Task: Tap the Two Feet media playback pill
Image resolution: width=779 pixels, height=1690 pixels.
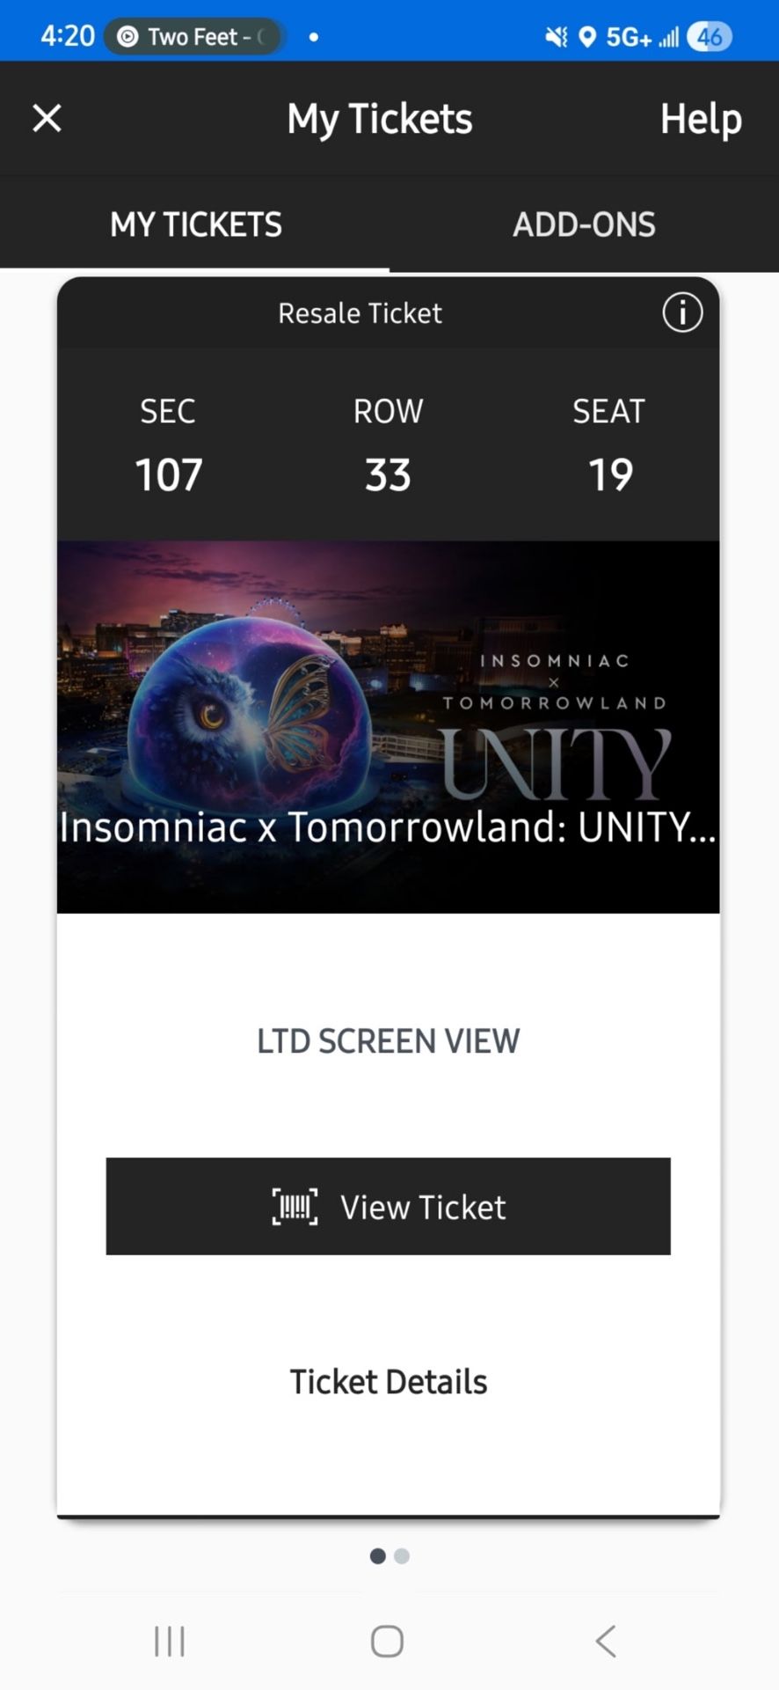Action: tap(194, 37)
